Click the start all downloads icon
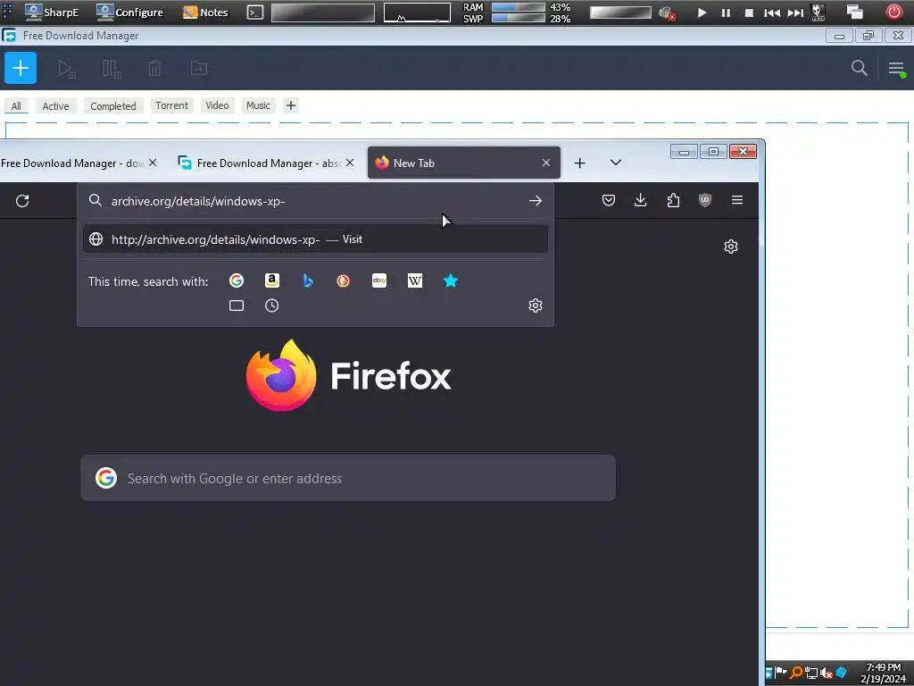 pyautogui.click(x=66, y=69)
